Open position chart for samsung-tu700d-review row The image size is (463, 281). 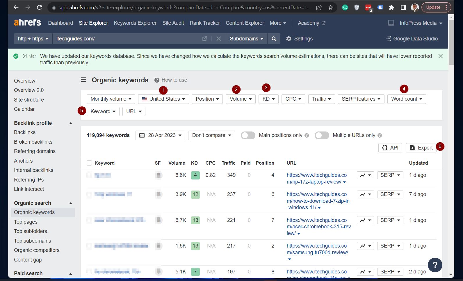365,246
